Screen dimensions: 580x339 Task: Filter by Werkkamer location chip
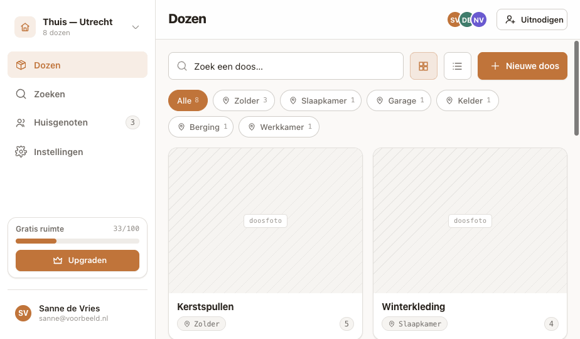pos(279,127)
